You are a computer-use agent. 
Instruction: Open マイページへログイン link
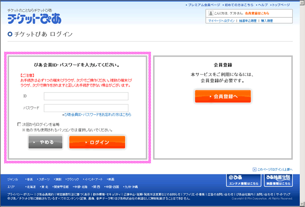[221, 21]
